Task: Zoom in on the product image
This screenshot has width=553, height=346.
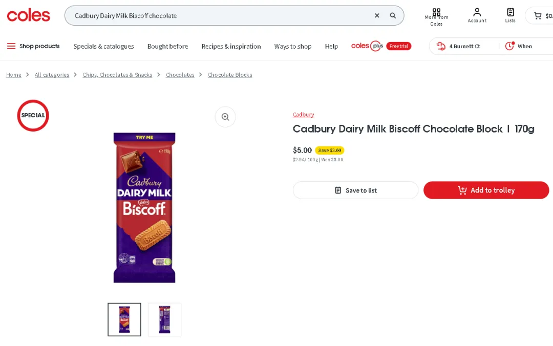Action: pyautogui.click(x=225, y=117)
